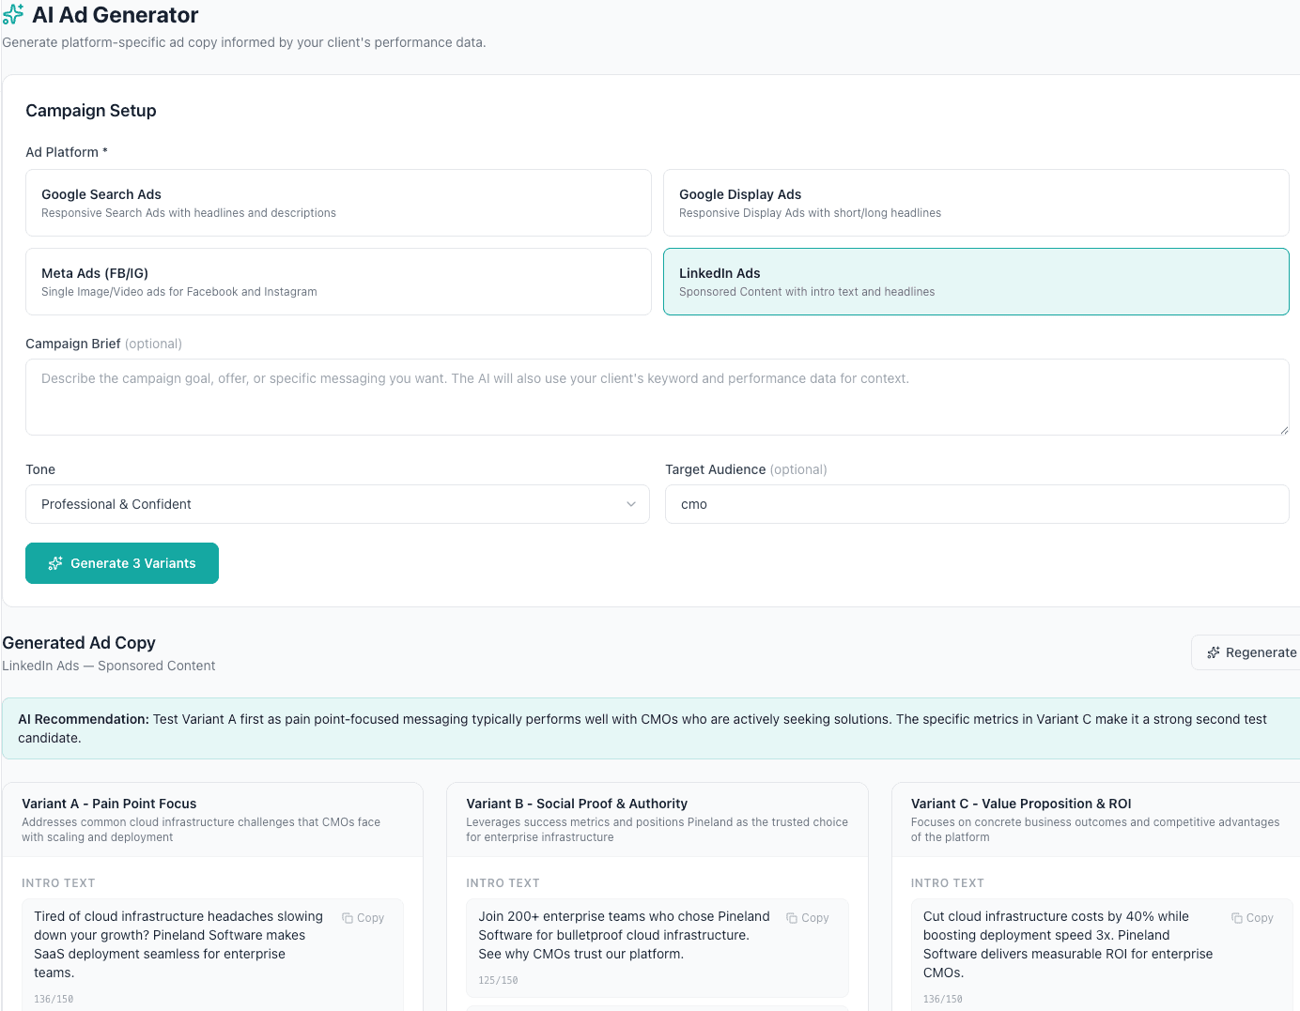
Task: Click the Campaign Brief resize handle corner
Action: (x=1283, y=429)
